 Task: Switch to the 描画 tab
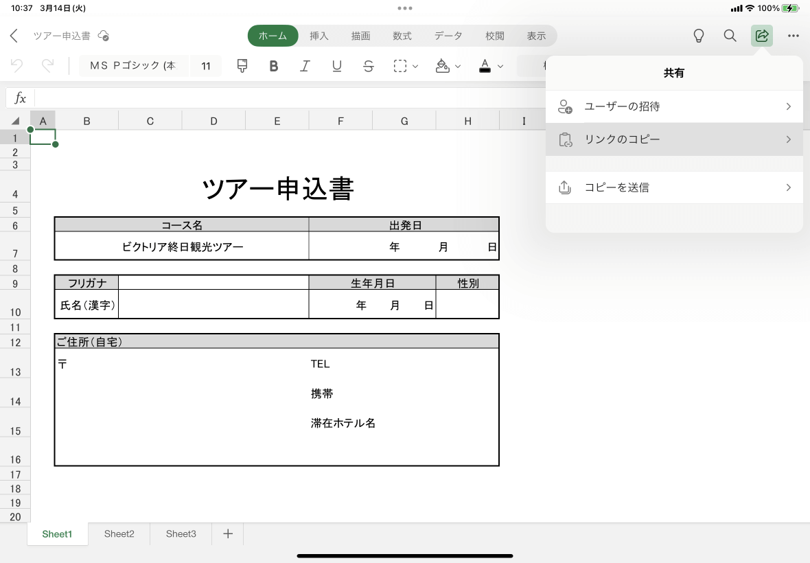point(360,36)
